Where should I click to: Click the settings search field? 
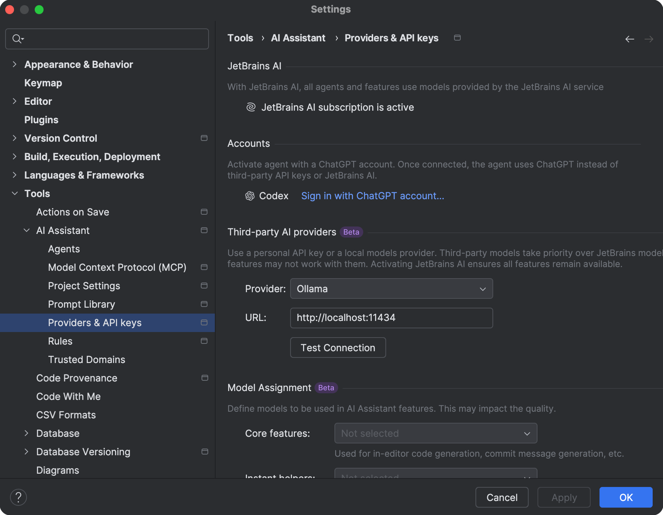coord(107,39)
